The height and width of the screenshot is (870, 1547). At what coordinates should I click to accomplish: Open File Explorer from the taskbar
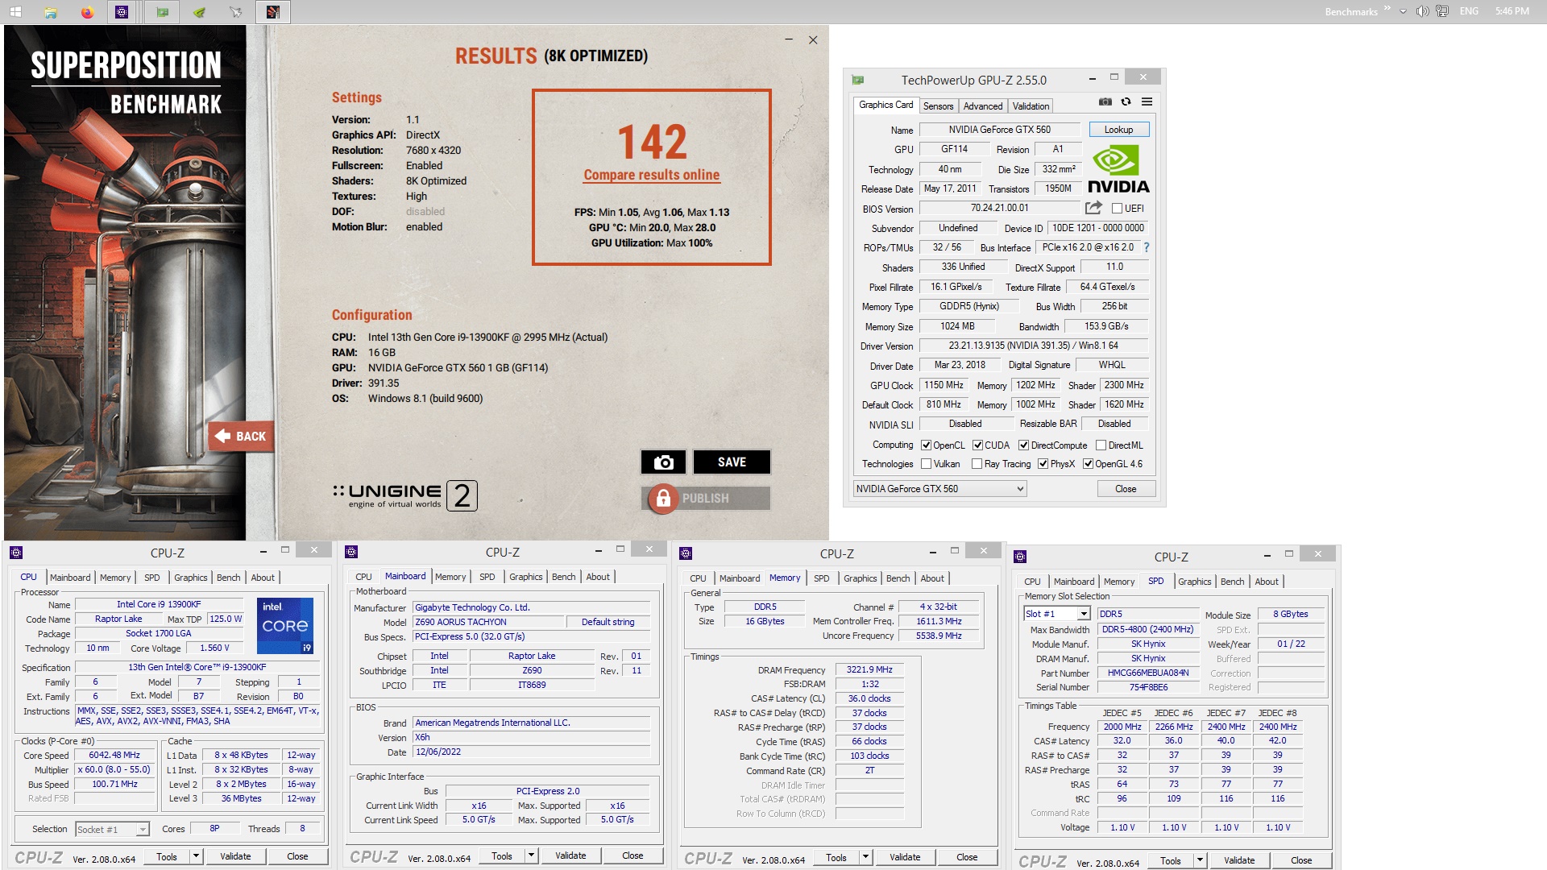(x=51, y=12)
